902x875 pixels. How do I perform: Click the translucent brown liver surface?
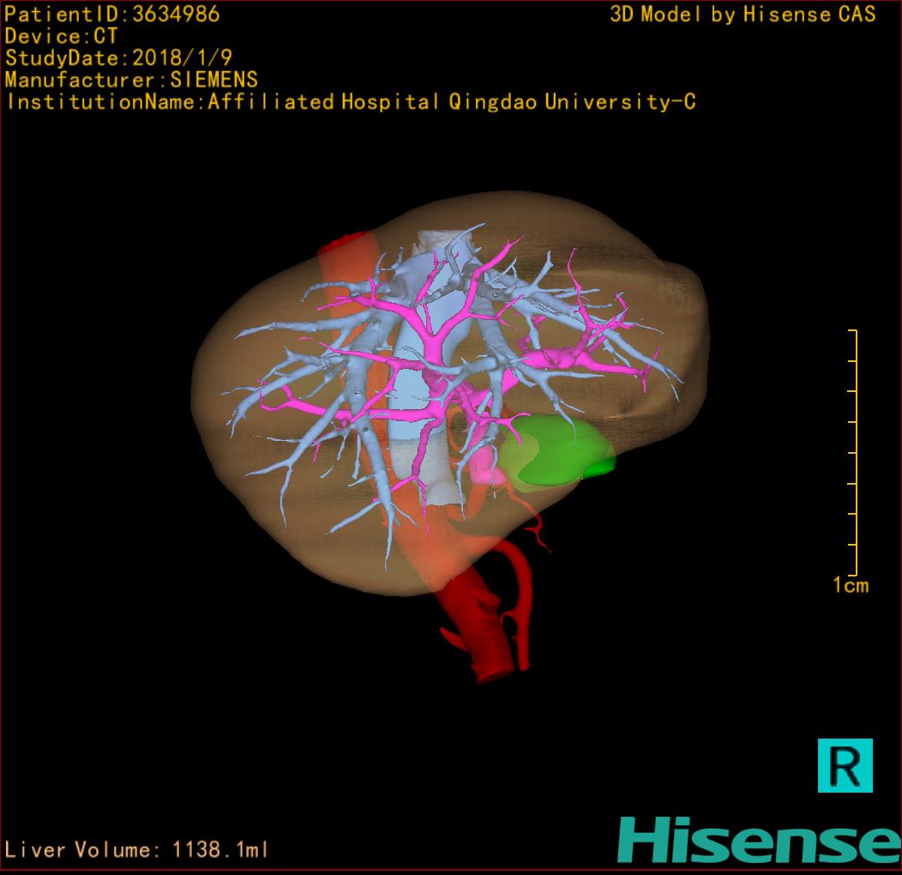pyautogui.click(x=257, y=480)
